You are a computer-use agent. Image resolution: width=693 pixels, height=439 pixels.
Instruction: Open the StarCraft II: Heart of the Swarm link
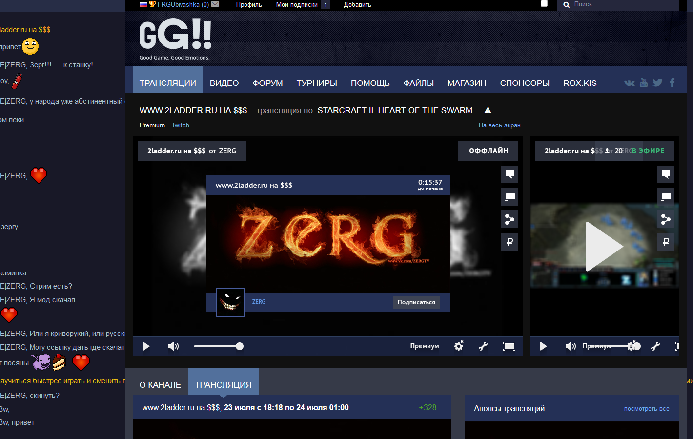click(395, 110)
